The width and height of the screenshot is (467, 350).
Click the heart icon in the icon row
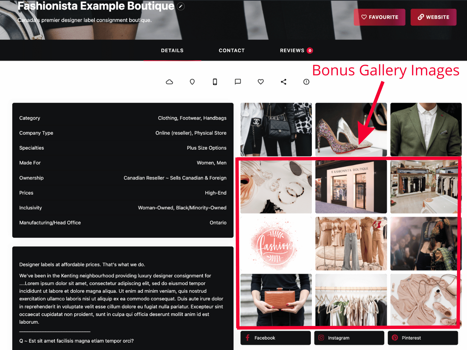(261, 82)
